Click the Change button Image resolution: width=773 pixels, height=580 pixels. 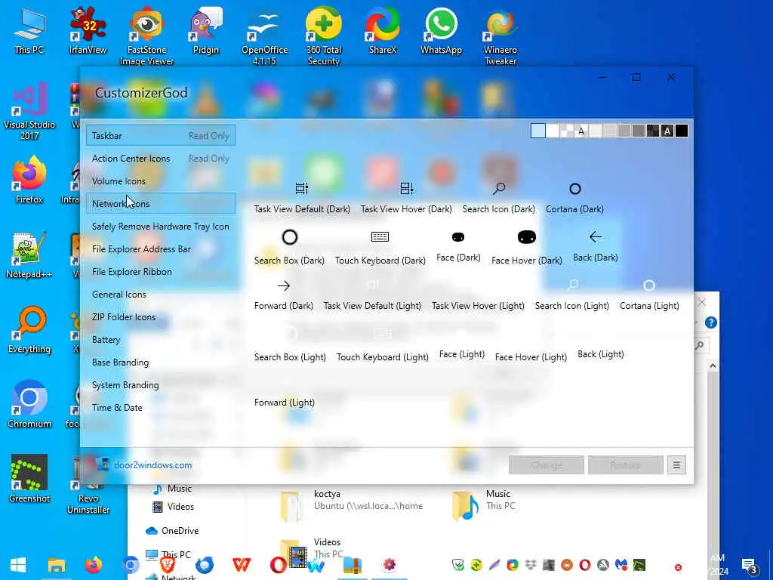pyautogui.click(x=547, y=465)
